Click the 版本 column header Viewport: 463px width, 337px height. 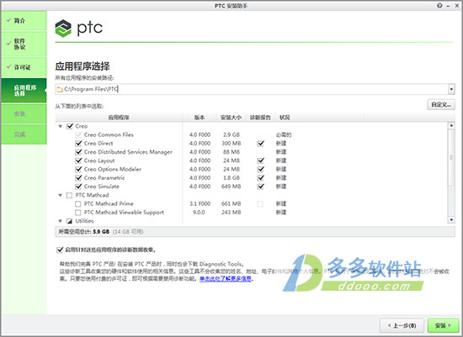coord(200,118)
